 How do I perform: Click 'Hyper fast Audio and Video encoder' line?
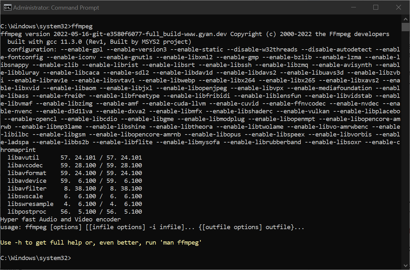[x=61, y=219]
